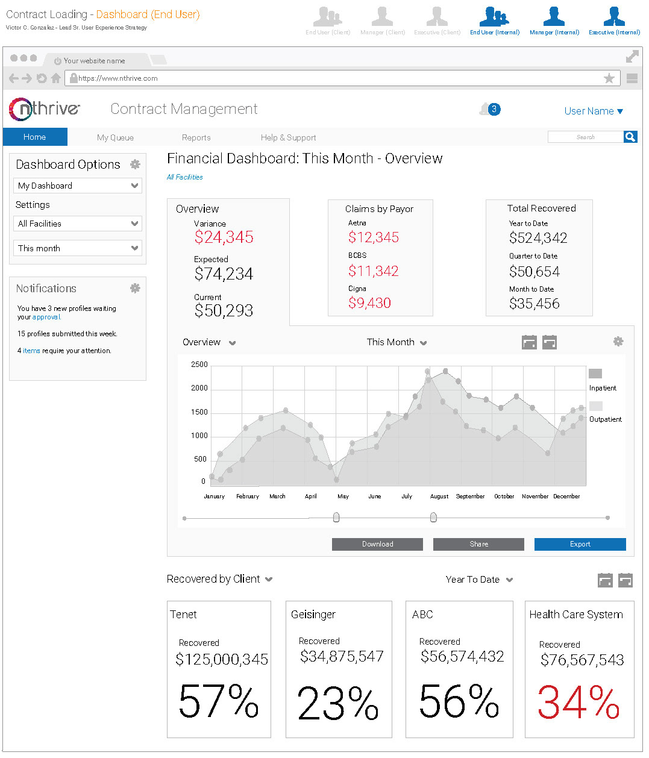Click the blue Export button
649x758 pixels.
[580, 544]
